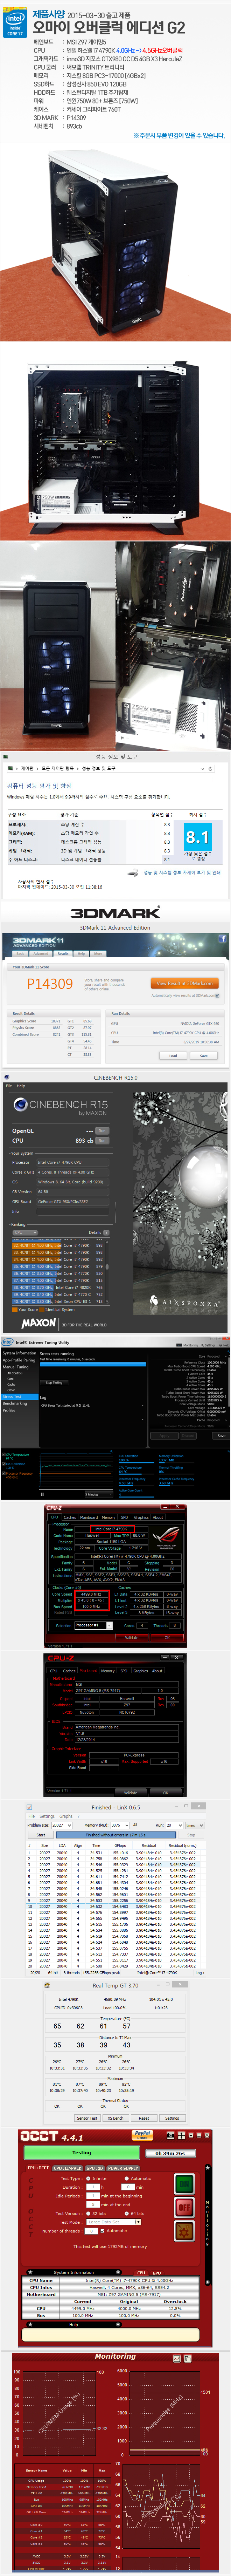
Task: Click View Result at 3DMark.com orange button
Action: click(185, 983)
